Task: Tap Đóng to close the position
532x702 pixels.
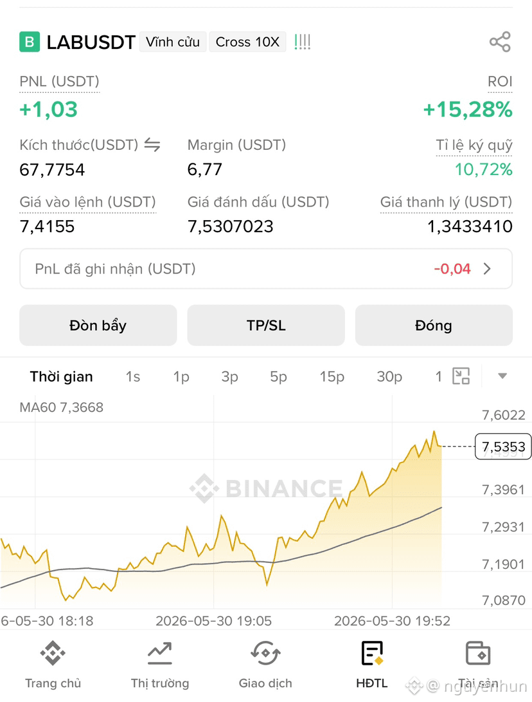Action: 434,326
